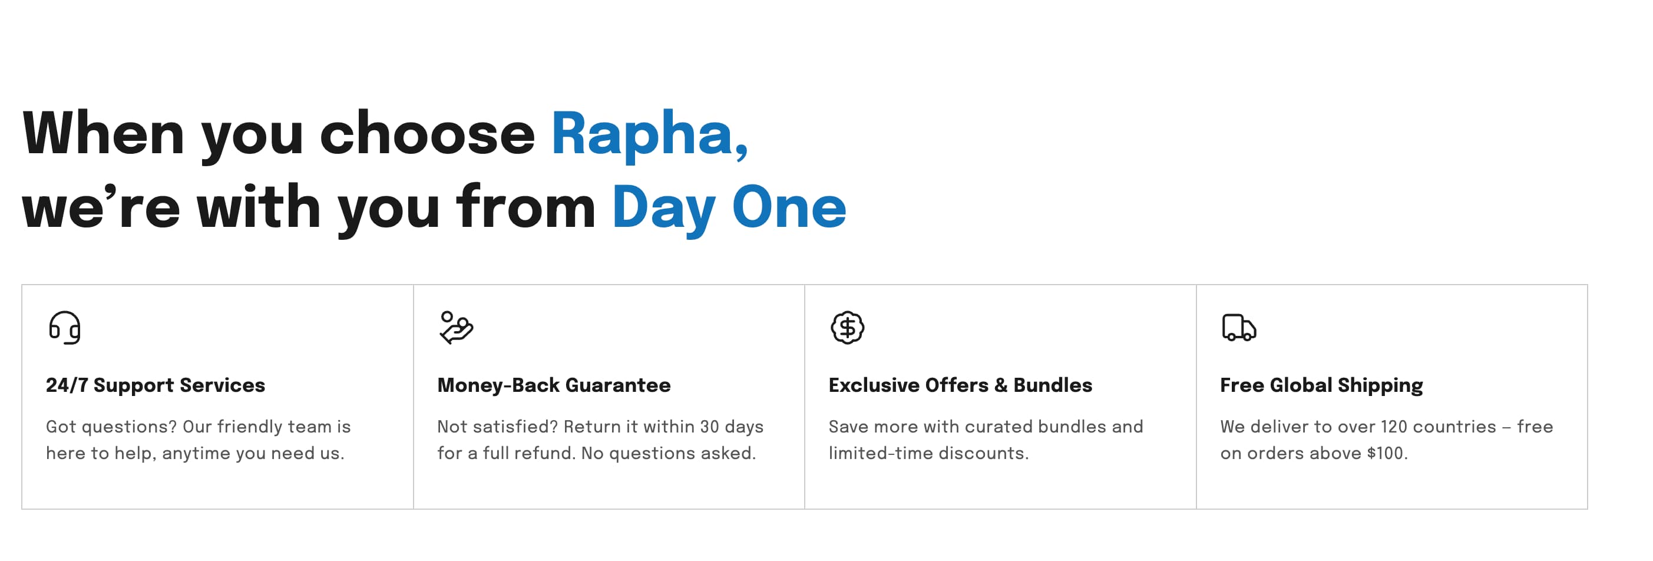Viewport: 1653px width, 561px height.
Task: Click the curated bundles description text
Action: click(x=986, y=427)
